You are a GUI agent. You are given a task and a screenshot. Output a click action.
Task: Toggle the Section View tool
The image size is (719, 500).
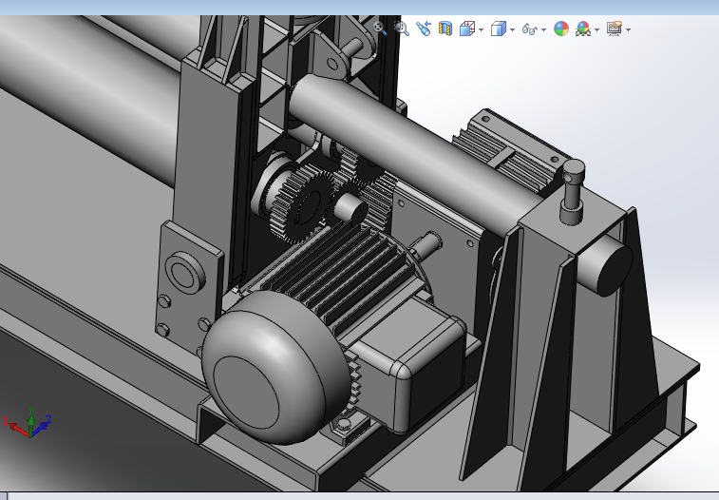point(445,29)
